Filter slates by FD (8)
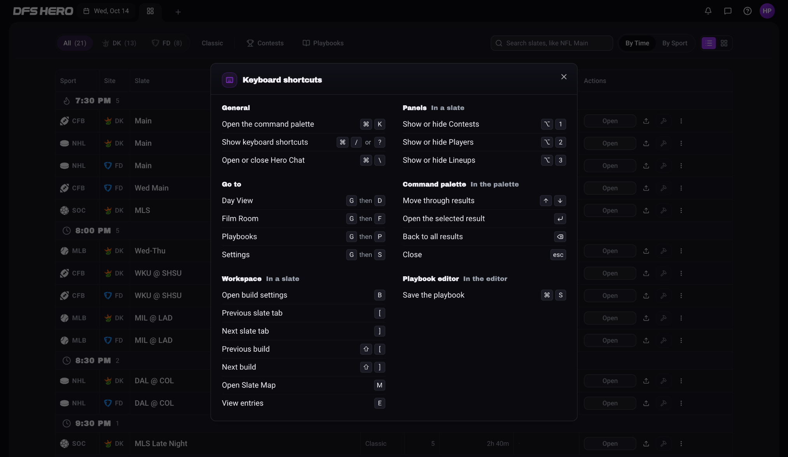This screenshot has height=457, width=788. 167,43
